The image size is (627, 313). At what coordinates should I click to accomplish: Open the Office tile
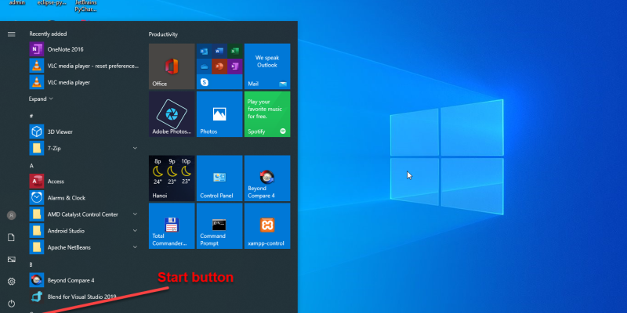click(172, 66)
